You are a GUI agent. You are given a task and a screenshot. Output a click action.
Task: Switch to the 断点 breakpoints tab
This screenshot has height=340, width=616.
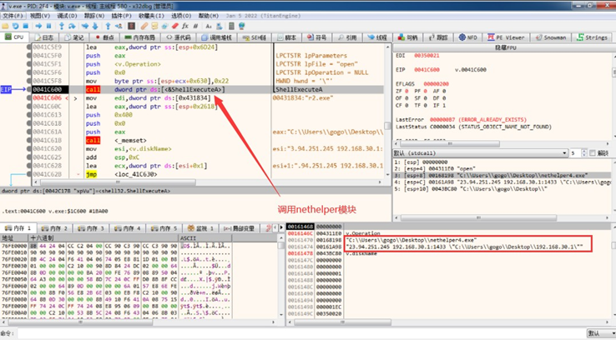click(104, 37)
